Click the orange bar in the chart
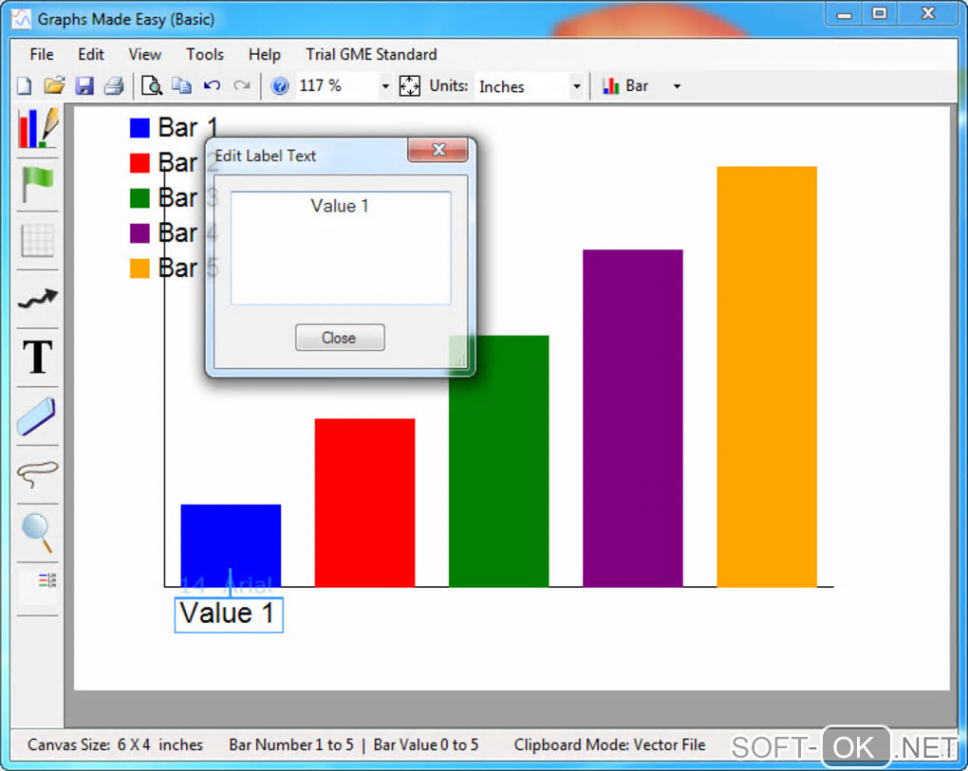The width and height of the screenshot is (968, 771). pos(767,376)
